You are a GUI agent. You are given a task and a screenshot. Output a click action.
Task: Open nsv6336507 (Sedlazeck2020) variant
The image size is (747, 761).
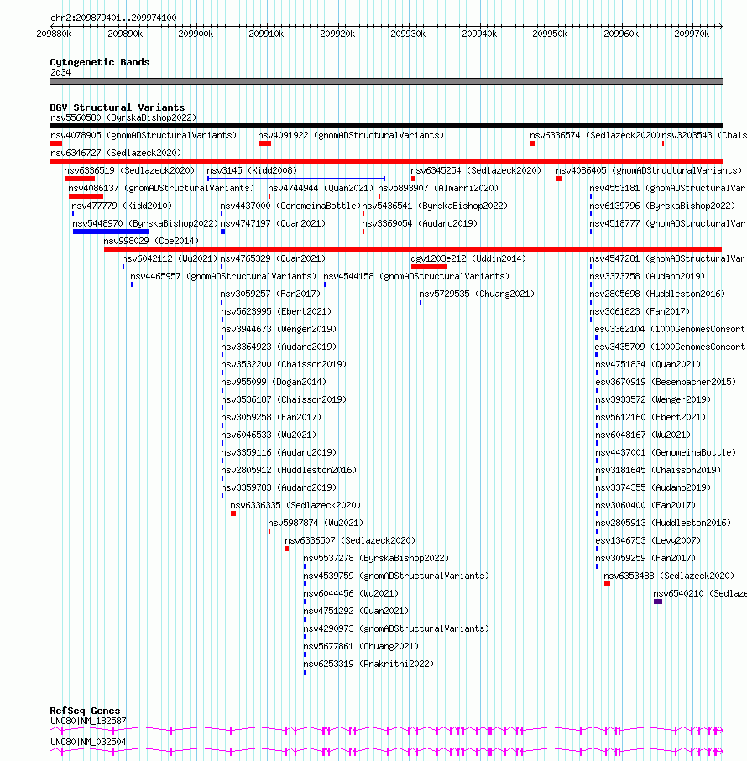coord(350,540)
